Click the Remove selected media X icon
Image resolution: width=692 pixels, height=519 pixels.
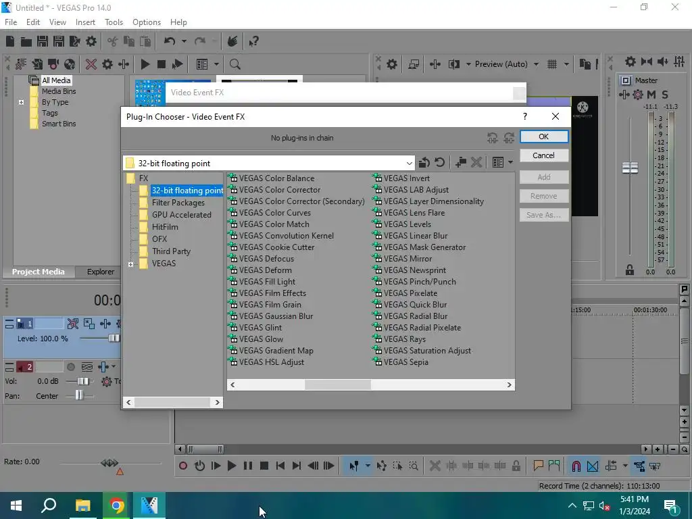(x=91, y=64)
